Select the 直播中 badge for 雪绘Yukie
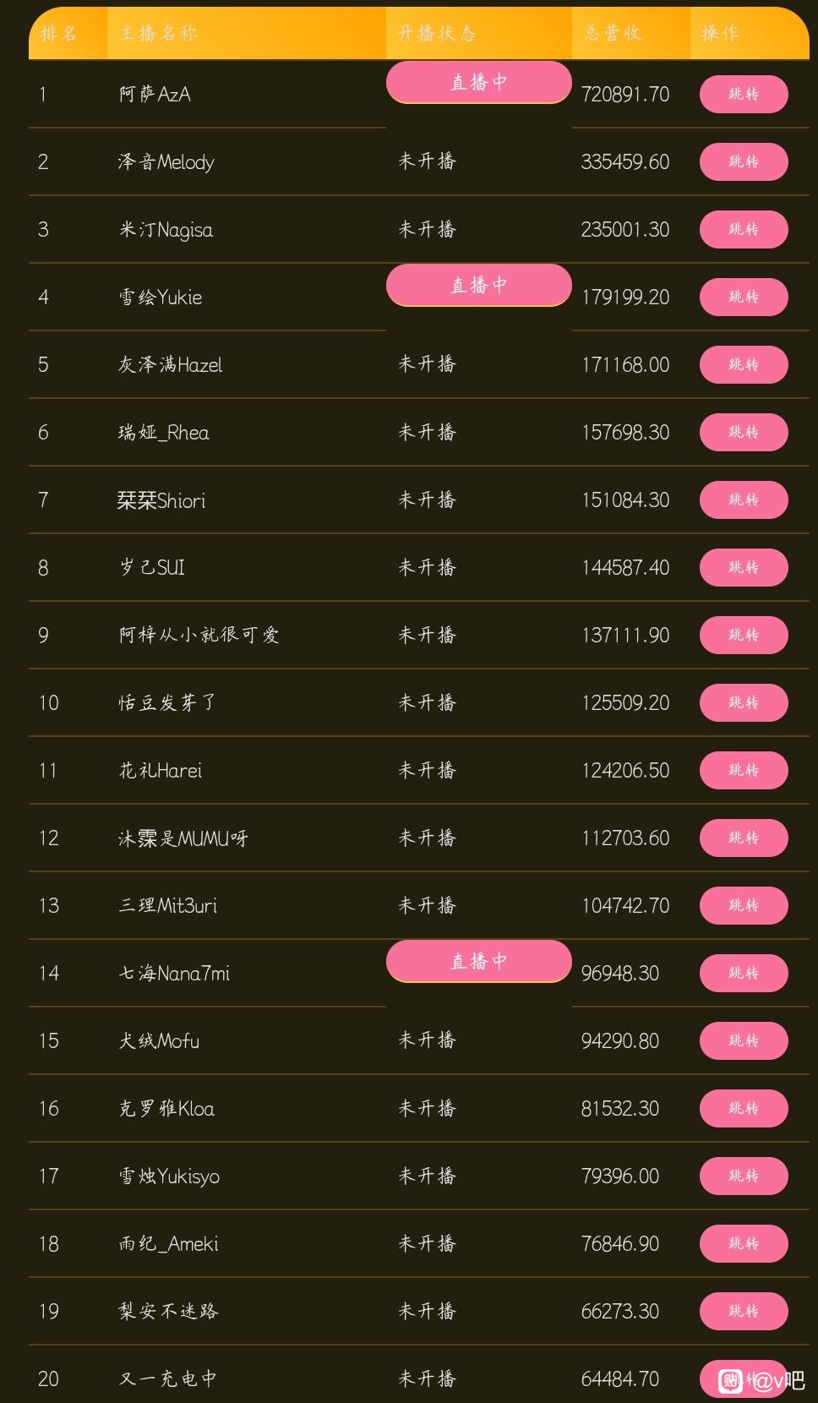Image resolution: width=818 pixels, height=1403 pixels. point(478,285)
